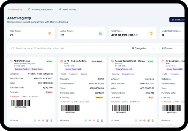188x131 pixels.
Task: Click the Medium criticality badge
Action: tap(99, 97)
